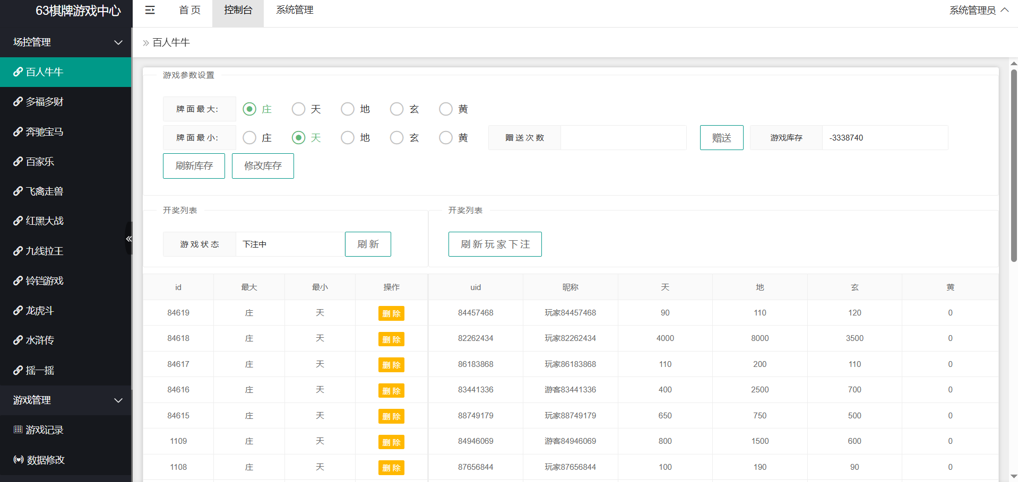
Task: Go to the 首页 top tab
Action: [x=189, y=10]
